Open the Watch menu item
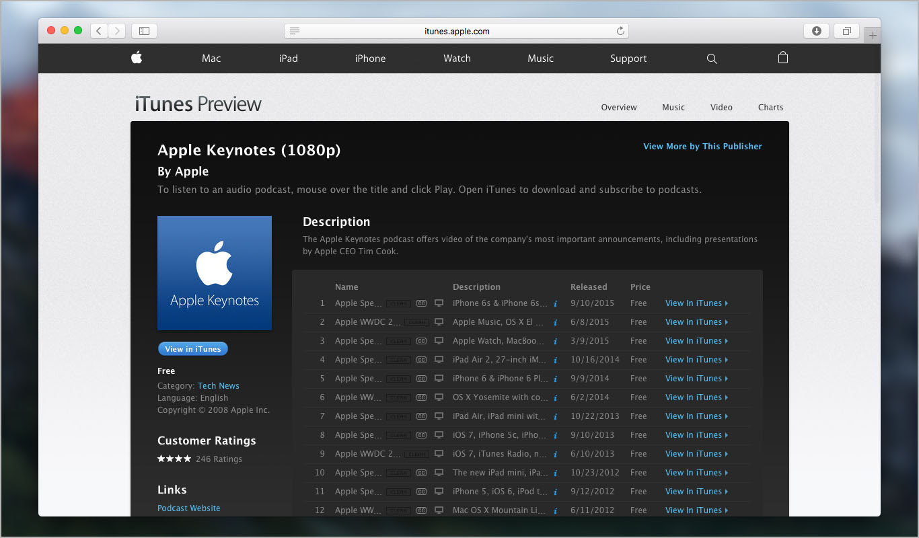This screenshot has width=919, height=538. point(457,59)
